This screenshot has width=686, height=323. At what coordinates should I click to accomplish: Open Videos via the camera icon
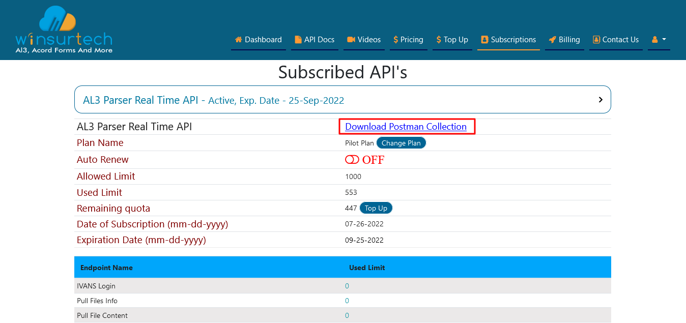click(x=352, y=39)
